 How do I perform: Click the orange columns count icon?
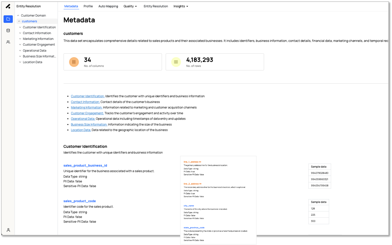click(x=74, y=62)
